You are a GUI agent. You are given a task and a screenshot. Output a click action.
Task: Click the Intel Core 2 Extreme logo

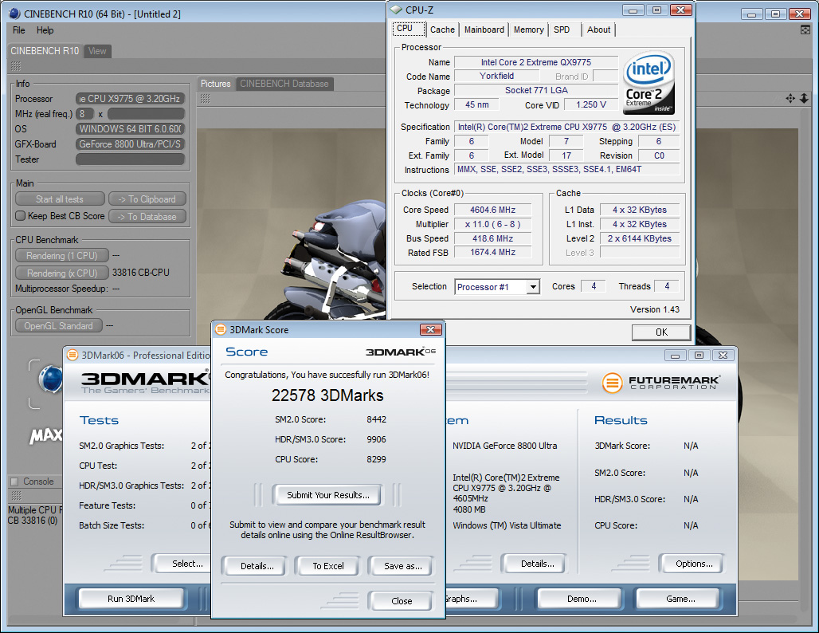coord(649,83)
